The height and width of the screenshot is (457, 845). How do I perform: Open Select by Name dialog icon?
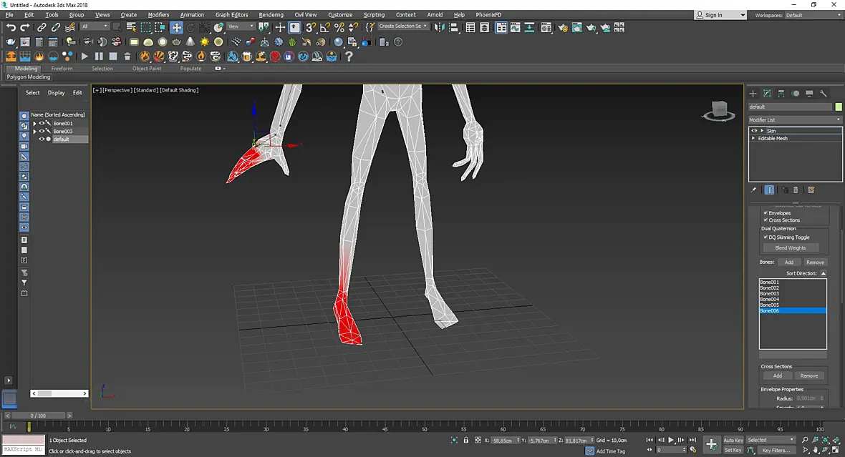point(131,27)
